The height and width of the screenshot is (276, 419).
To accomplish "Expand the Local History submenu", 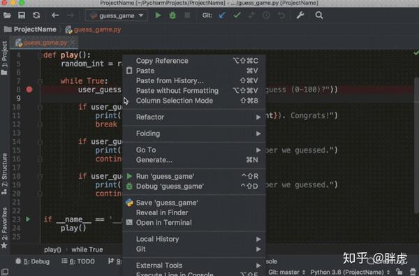I will point(194,239).
